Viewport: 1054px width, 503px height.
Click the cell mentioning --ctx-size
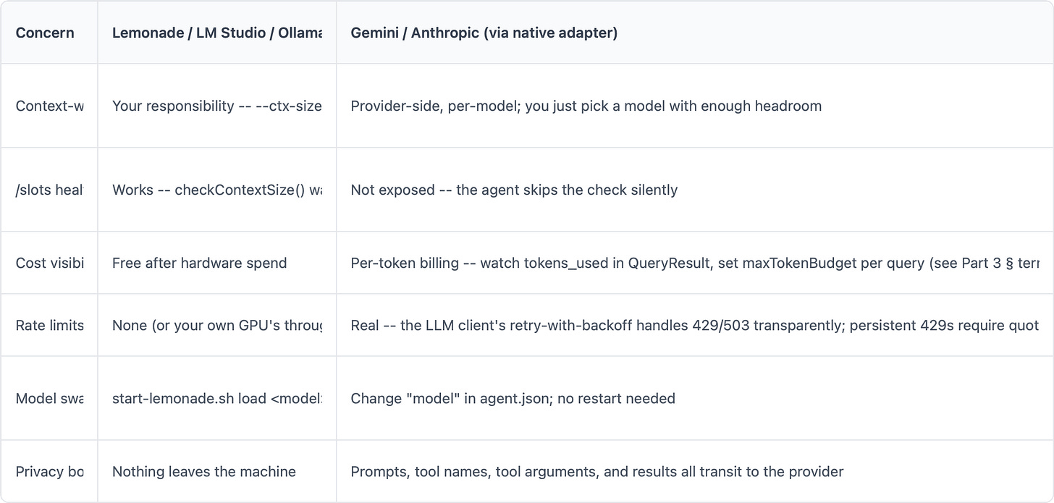217,106
